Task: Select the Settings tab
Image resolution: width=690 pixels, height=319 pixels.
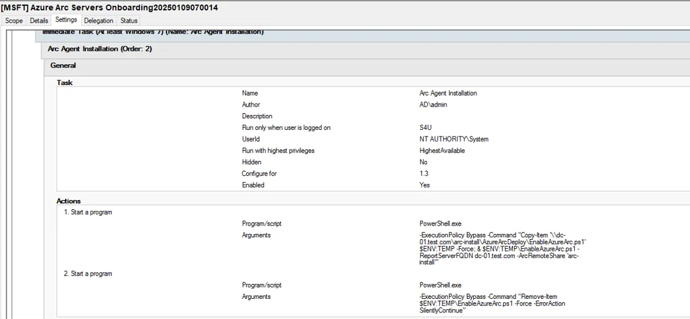Action: coord(66,20)
